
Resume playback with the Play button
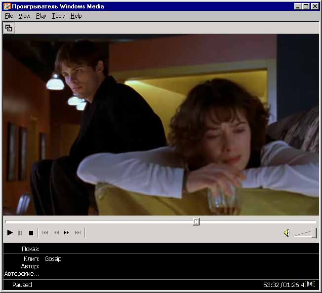(x=10, y=233)
